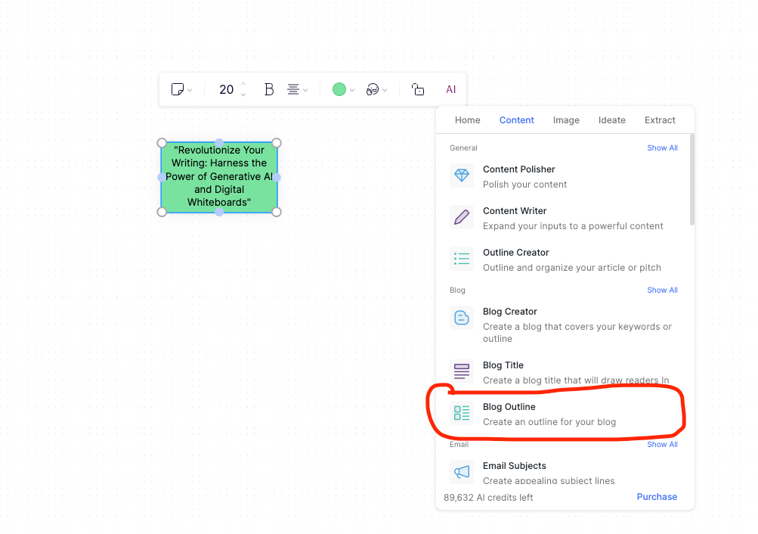The image size is (758, 534).
Task: Open the fill color dropdown arrow
Action: point(352,91)
